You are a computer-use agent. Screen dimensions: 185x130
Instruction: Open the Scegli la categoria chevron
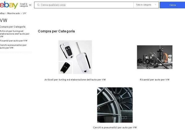30,5
